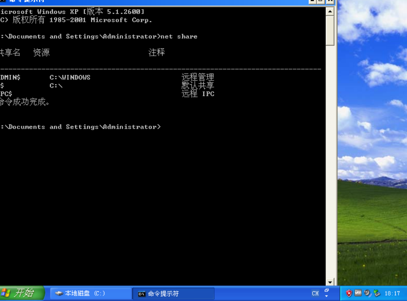The width and height of the screenshot is (407, 301).
Task: Open the VMware tools tray icon
Action: (x=358, y=293)
